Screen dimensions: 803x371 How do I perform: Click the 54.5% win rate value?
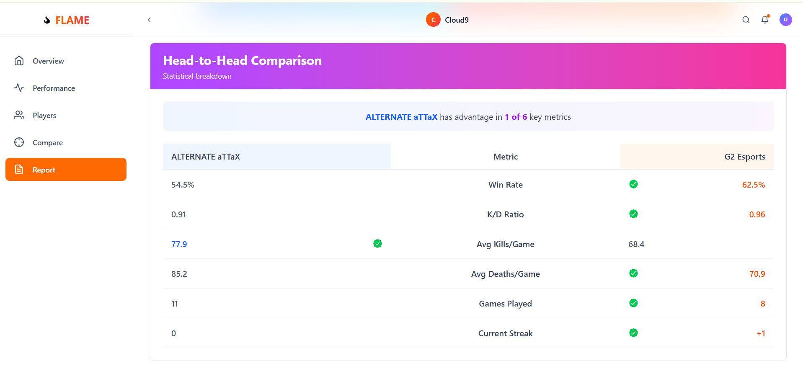coord(183,185)
